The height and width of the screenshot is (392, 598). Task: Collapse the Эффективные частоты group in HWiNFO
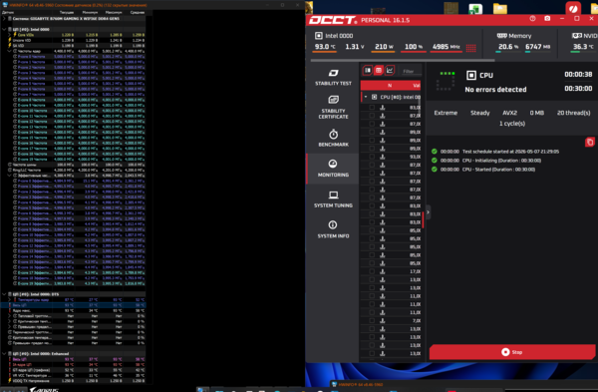pos(10,176)
